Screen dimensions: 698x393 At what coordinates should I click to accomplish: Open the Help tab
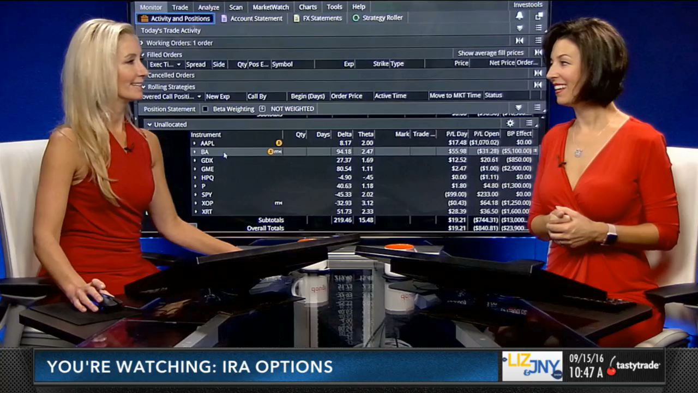[359, 7]
